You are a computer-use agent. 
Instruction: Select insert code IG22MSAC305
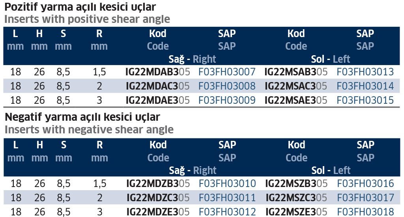[x=296, y=86]
